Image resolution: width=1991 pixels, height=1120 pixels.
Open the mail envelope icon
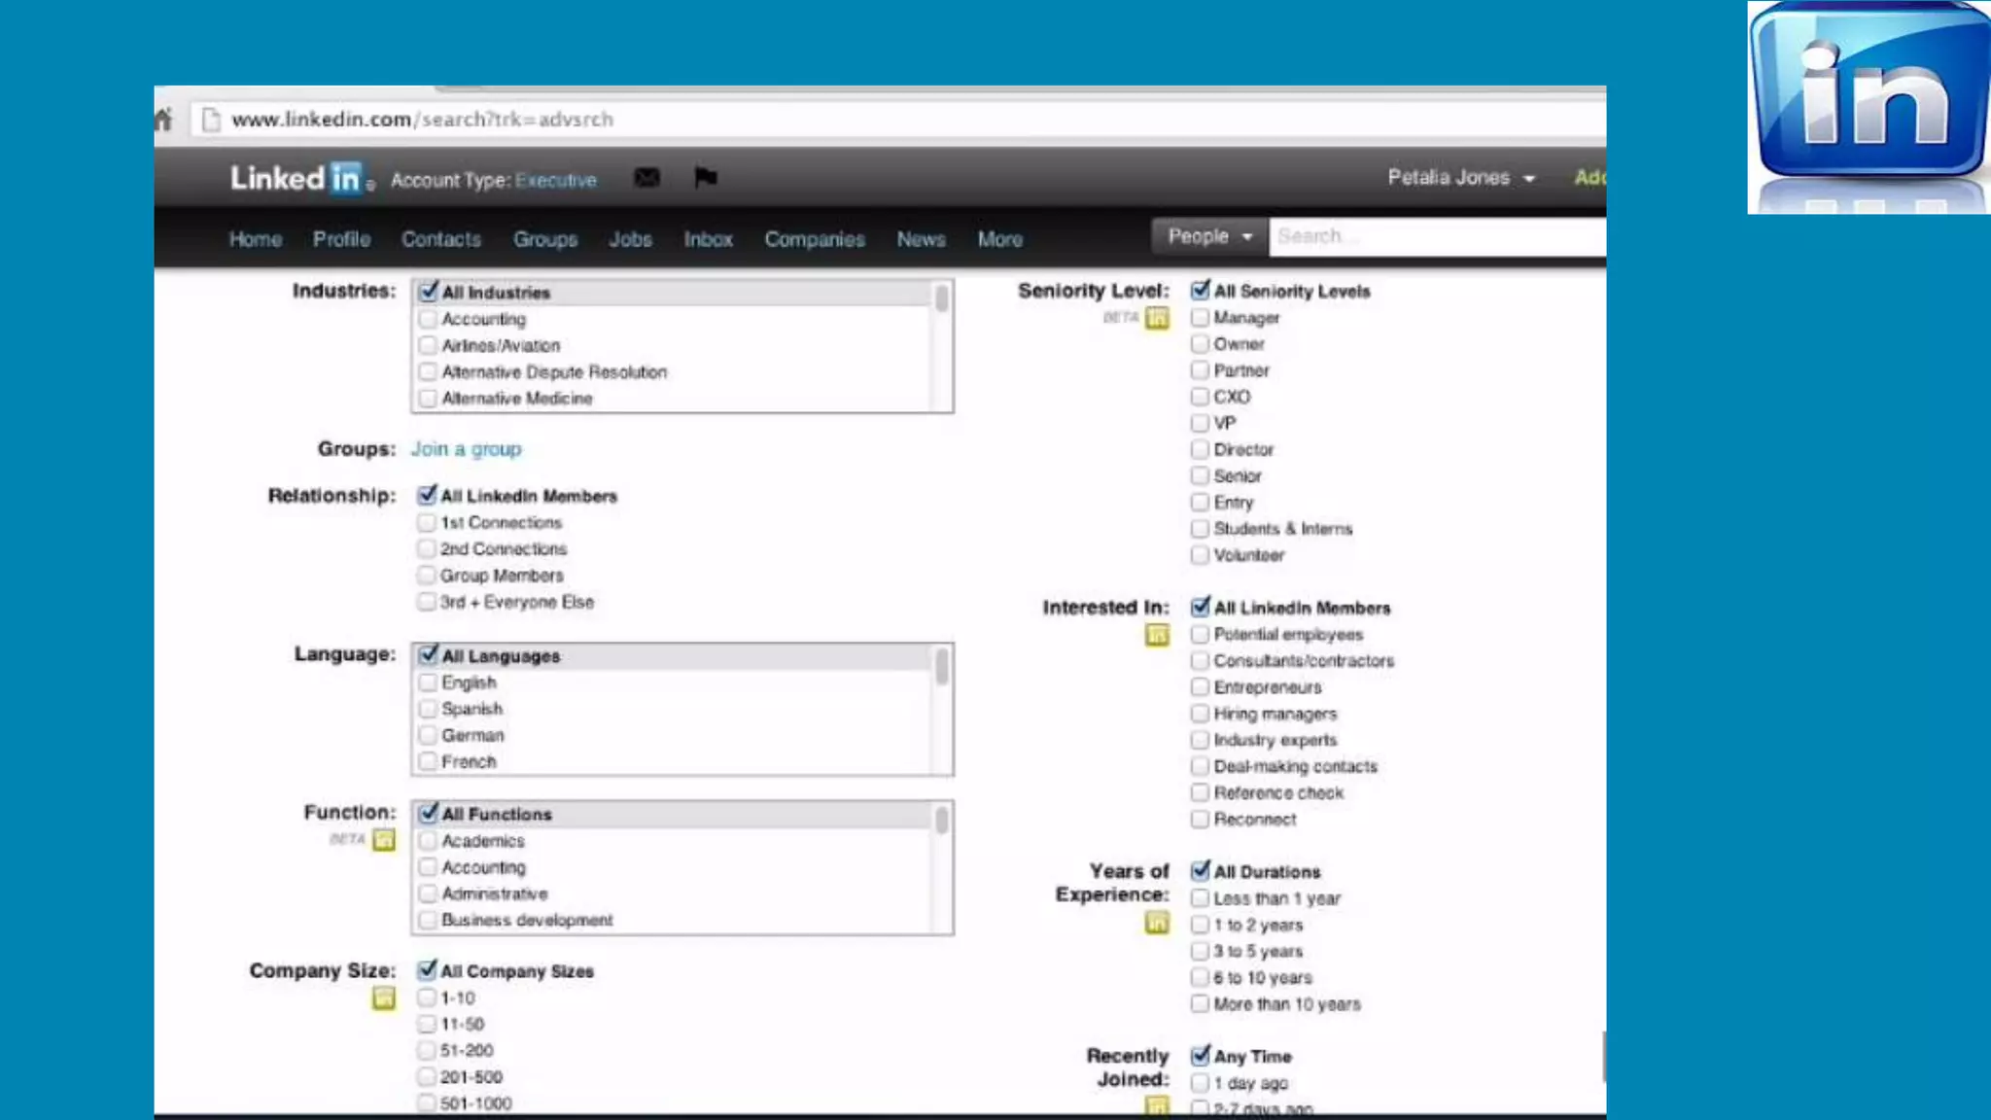pos(646,178)
